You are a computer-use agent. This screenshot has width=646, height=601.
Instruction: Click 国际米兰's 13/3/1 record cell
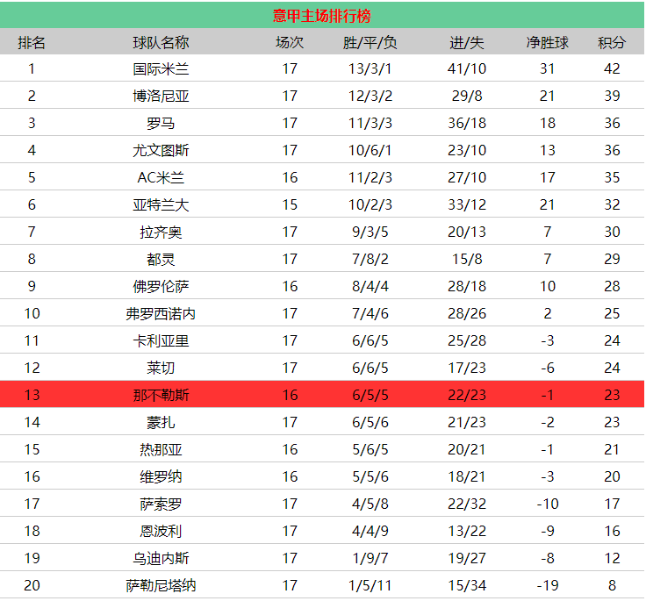pyautogui.click(x=370, y=68)
